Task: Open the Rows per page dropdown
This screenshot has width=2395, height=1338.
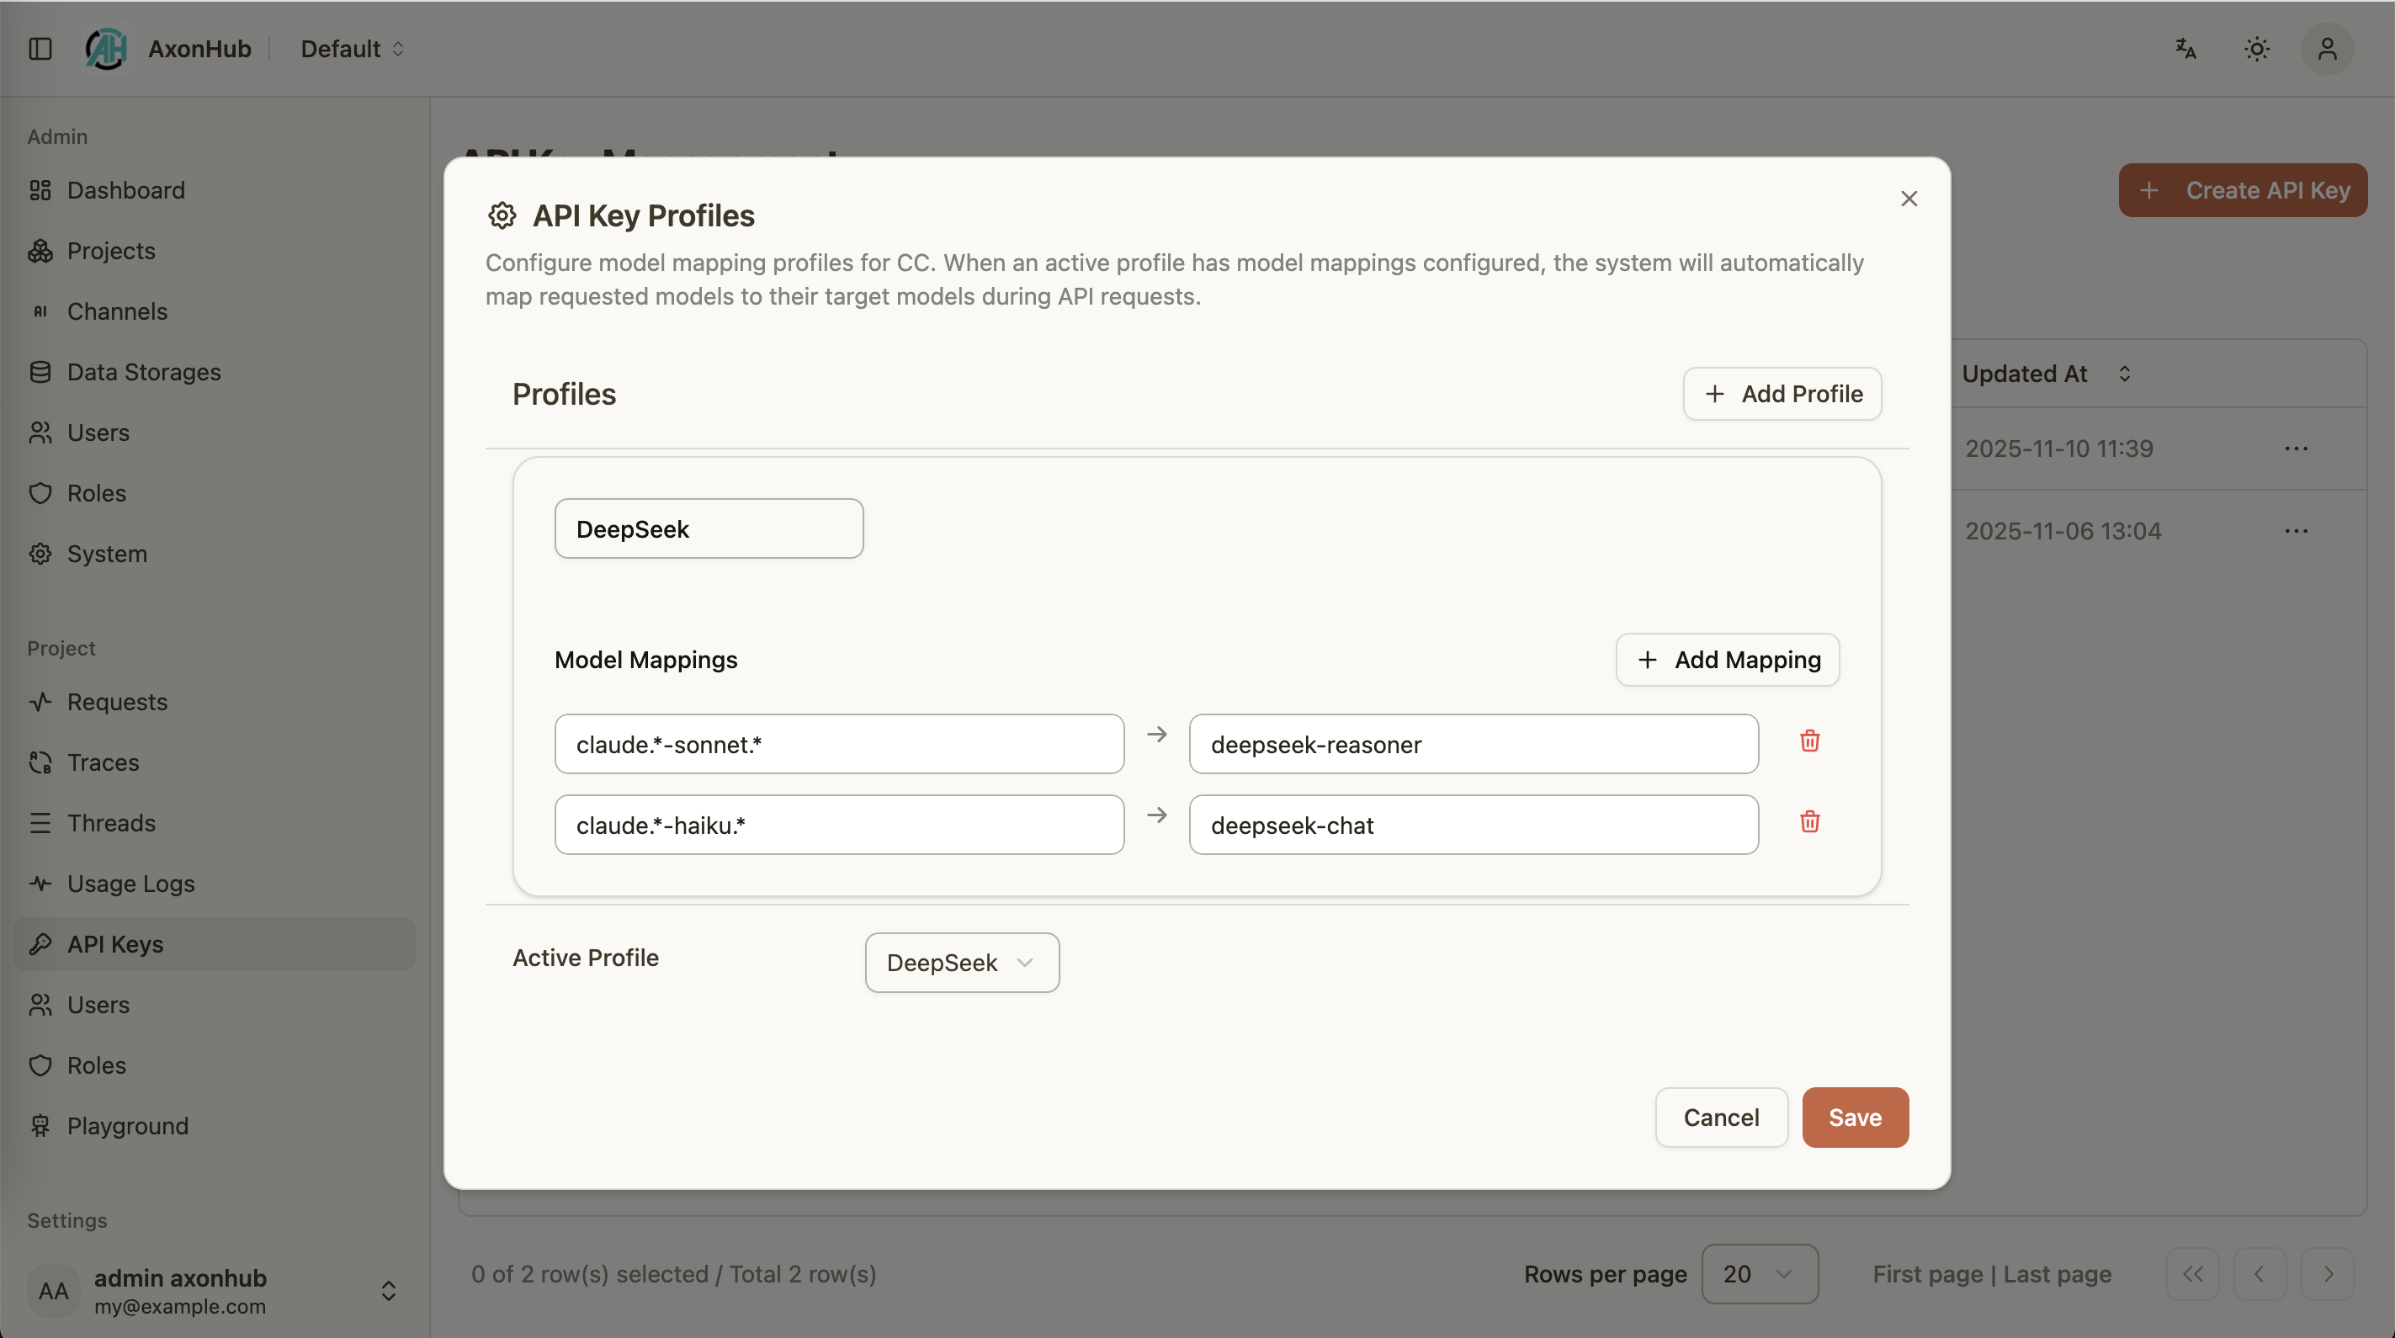Action: pyautogui.click(x=1759, y=1274)
